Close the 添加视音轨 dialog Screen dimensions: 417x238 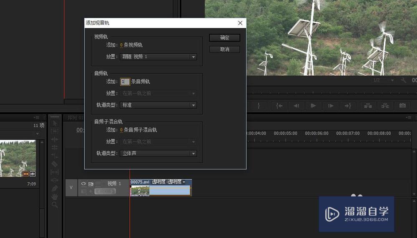[x=240, y=23]
